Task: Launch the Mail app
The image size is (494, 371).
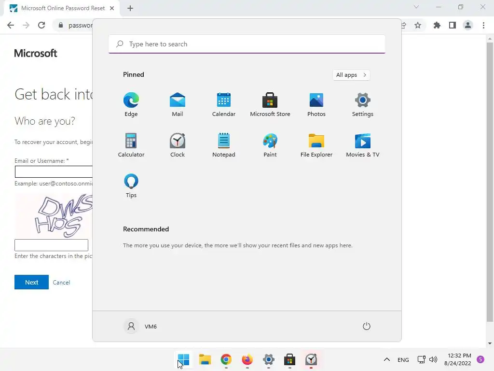Action: tap(178, 105)
